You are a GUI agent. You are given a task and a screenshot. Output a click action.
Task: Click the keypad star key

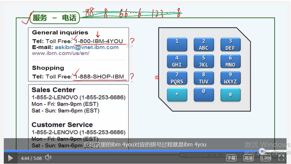(177, 95)
